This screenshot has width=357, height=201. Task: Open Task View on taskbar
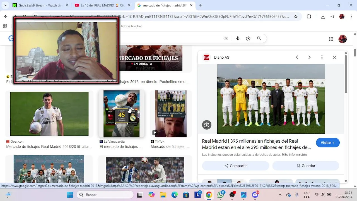[139, 195]
